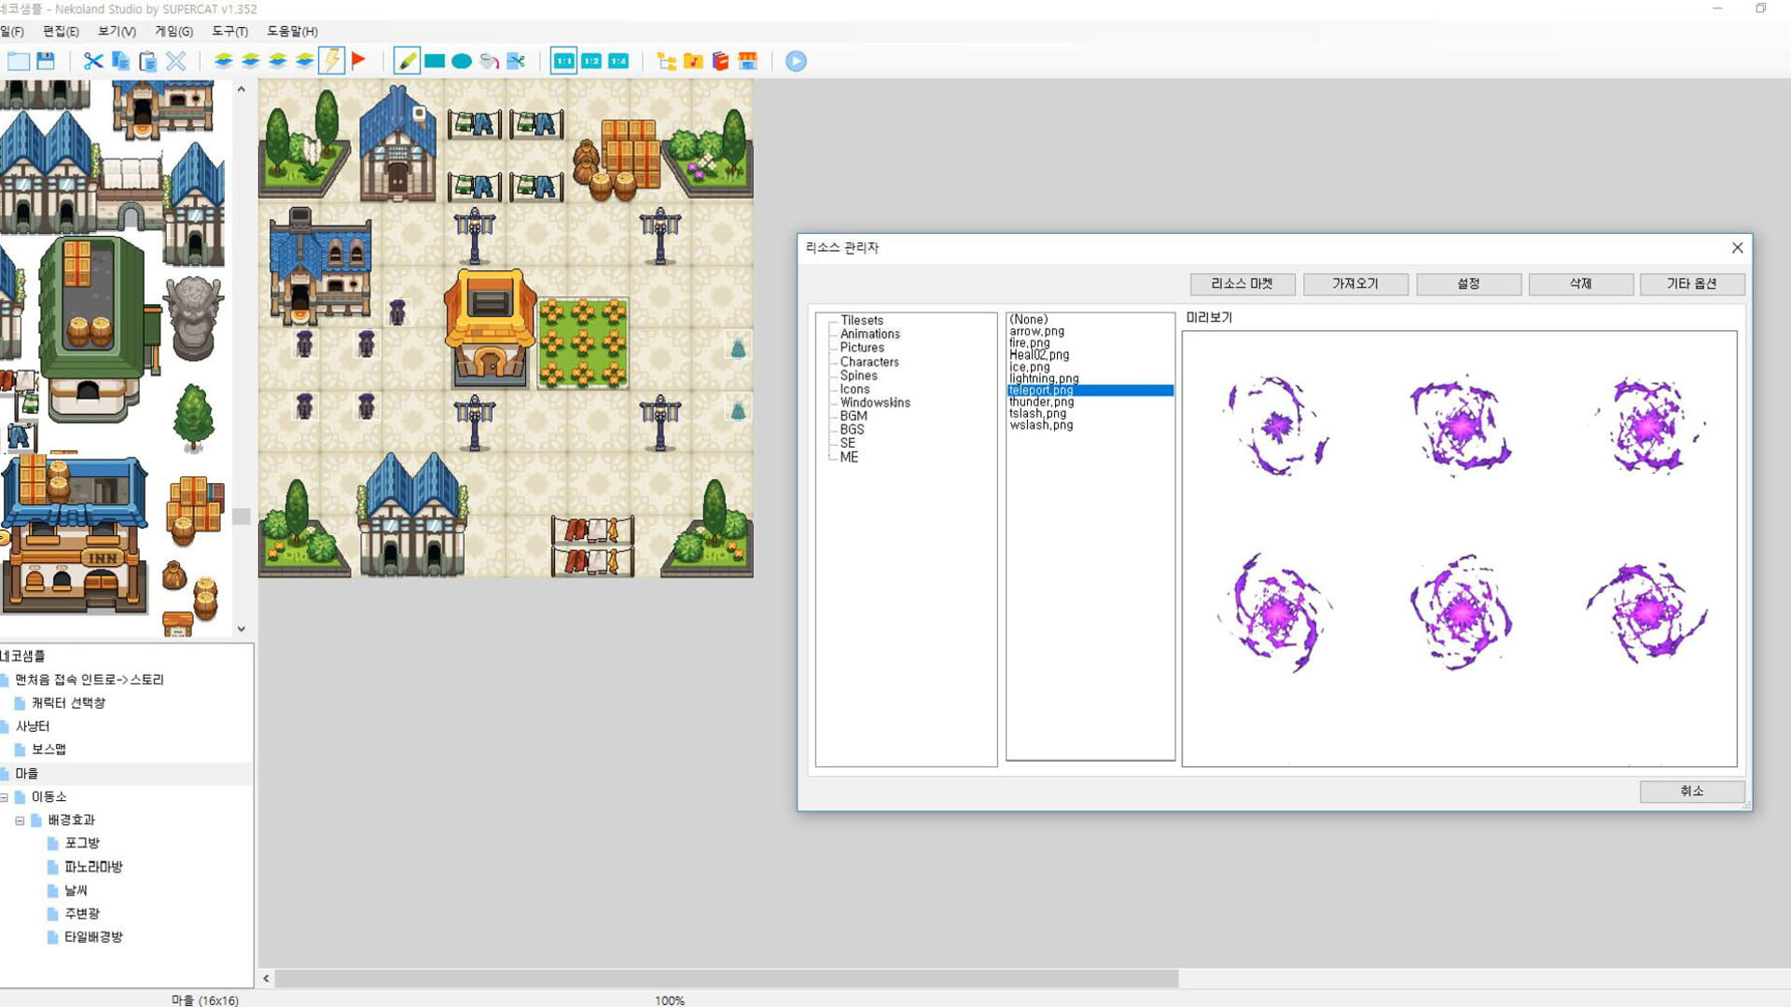The width and height of the screenshot is (1791, 1007).
Task: Select thunder.png in file list
Action: tap(1041, 402)
